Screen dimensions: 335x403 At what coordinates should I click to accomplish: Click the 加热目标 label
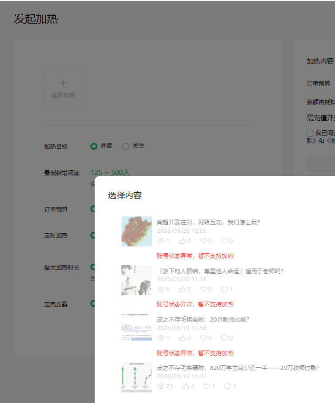[56, 147]
